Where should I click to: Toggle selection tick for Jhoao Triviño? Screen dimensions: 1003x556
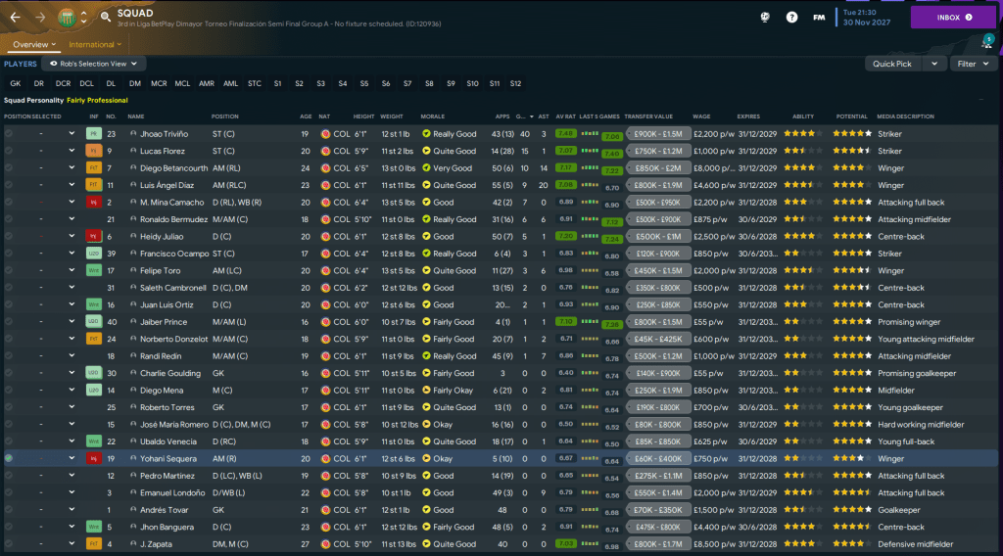point(9,134)
